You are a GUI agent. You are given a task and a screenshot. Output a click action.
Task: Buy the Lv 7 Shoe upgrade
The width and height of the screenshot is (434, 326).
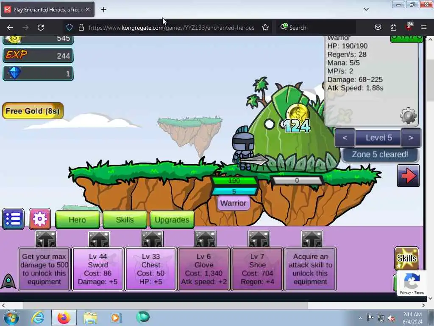[x=257, y=269]
